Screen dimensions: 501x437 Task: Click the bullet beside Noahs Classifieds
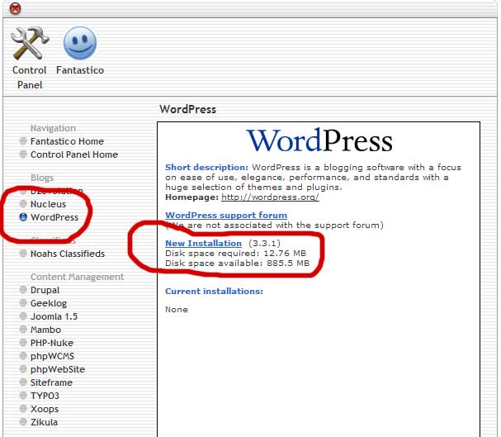click(23, 254)
